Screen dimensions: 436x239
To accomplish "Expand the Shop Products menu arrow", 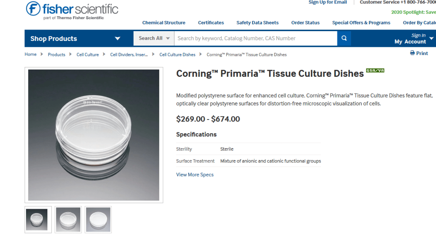I will [118, 38].
